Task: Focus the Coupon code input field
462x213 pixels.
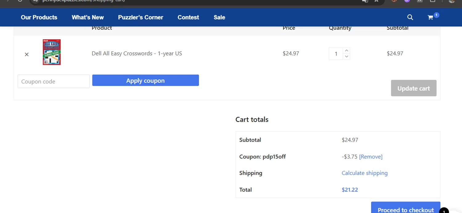Action: (54, 81)
